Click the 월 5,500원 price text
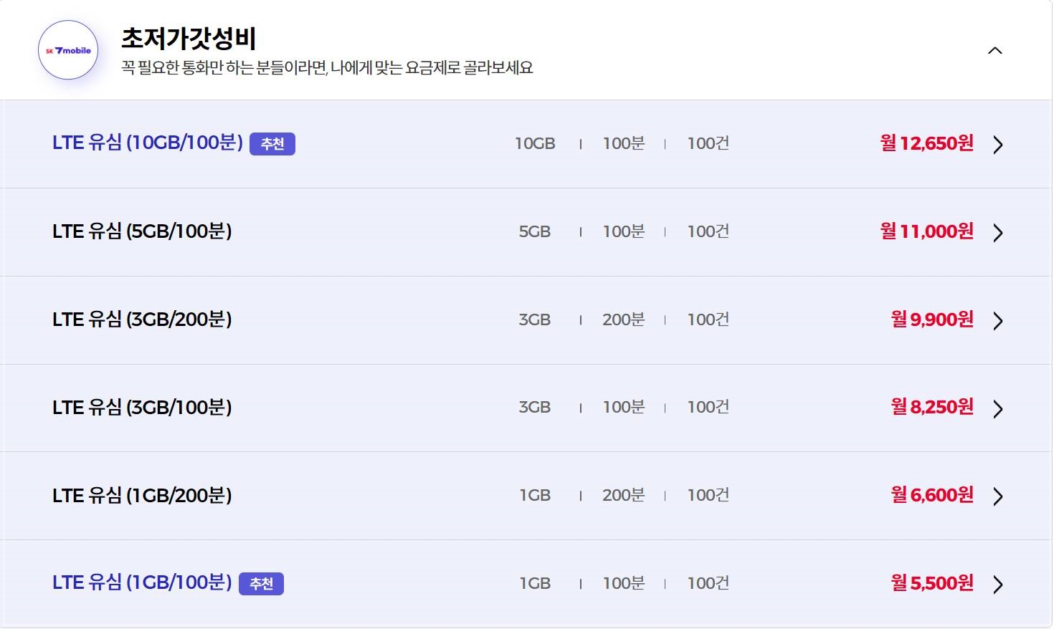This screenshot has height=629, width=1054. 932,583
